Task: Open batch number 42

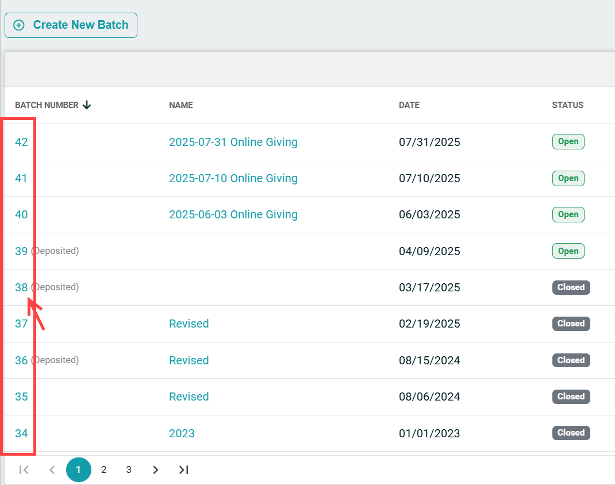Action: [x=21, y=142]
